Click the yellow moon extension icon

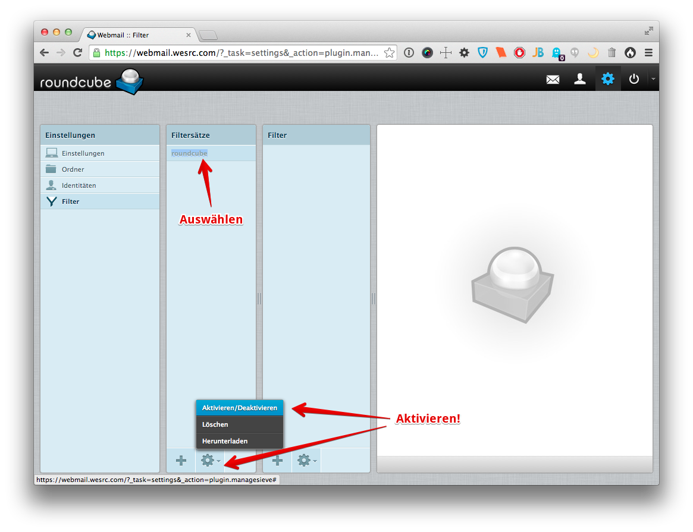593,53
